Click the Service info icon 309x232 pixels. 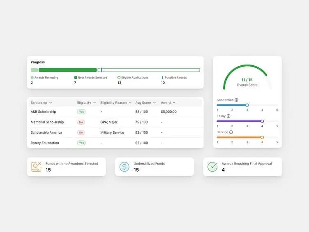point(231,132)
